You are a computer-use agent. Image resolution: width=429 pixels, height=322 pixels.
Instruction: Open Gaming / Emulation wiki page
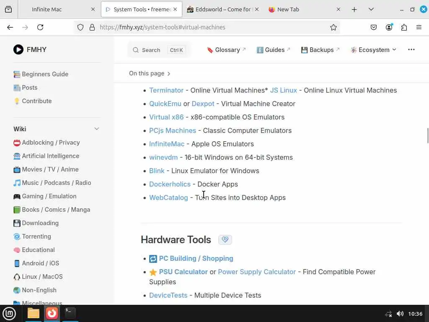click(x=45, y=196)
